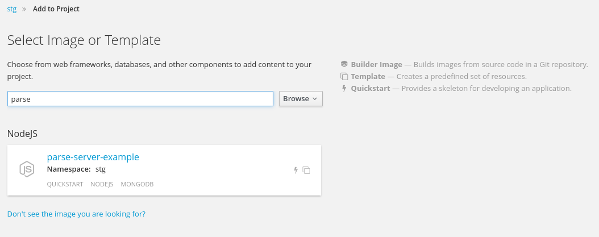This screenshot has width=599, height=237.
Task: Click the breadcrumb double-arrow separator
Action: click(x=24, y=9)
